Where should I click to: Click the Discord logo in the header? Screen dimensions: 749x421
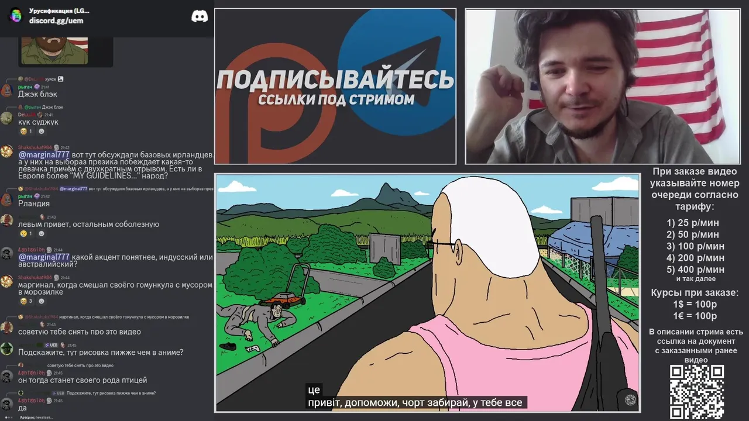[200, 16]
